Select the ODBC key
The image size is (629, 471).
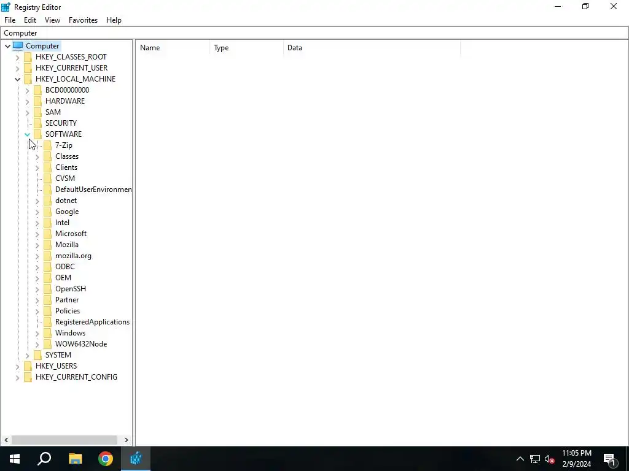pyautogui.click(x=65, y=266)
